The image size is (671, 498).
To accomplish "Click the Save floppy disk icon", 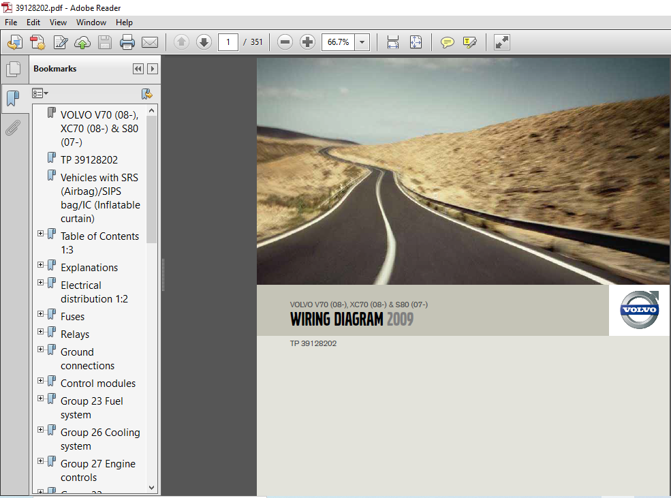I will [x=105, y=42].
